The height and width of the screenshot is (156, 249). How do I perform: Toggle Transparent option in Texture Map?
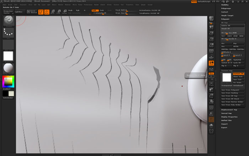(227, 85)
